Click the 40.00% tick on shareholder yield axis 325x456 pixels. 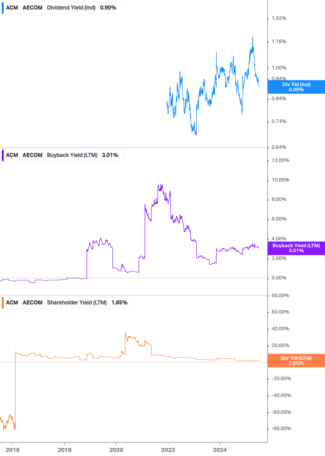pos(280,329)
